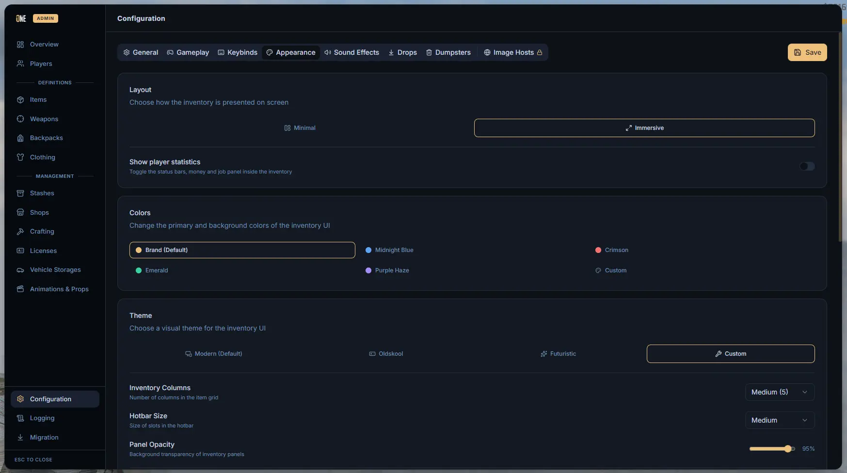
Task: Click the Sound Effects speaker icon
Action: coord(328,52)
